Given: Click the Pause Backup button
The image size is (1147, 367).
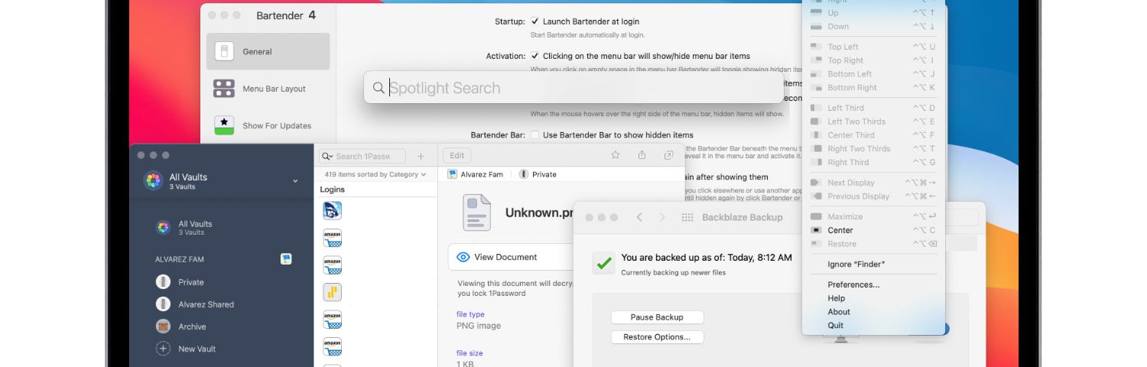Looking at the screenshot, I should point(657,317).
